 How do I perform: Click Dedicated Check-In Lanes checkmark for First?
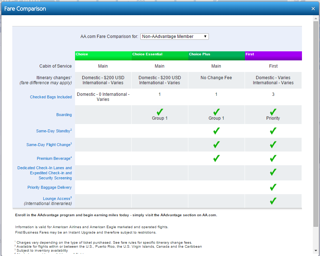click(273, 172)
